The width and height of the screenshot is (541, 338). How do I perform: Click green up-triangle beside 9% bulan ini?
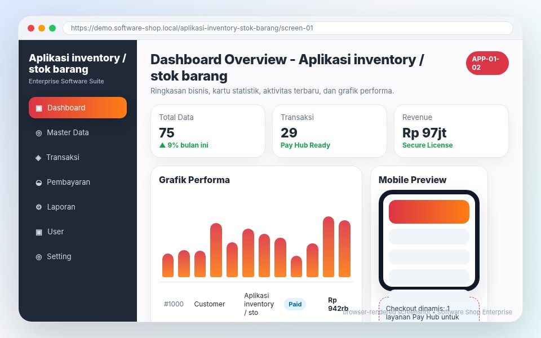[x=162, y=145]
